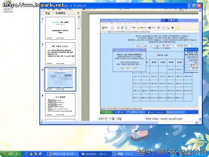This screenshot has width=209, height=157.
Task: Click the 2001년 11월 calendar heading in the slide
Action: pos(162,55)
